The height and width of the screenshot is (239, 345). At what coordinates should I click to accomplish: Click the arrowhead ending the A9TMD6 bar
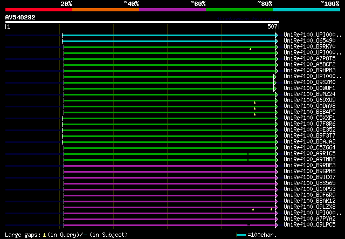(277, 160)
